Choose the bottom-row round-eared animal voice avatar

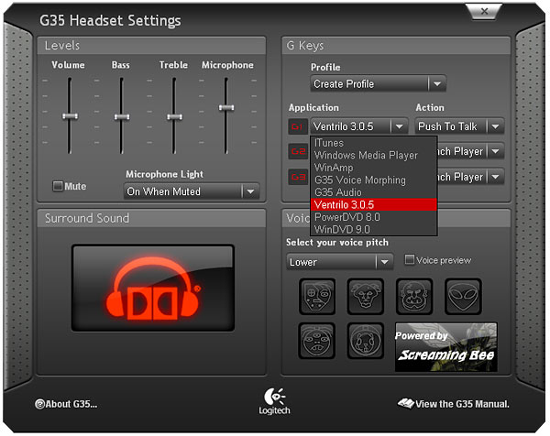pyautogui.click(x=366, y=340)
